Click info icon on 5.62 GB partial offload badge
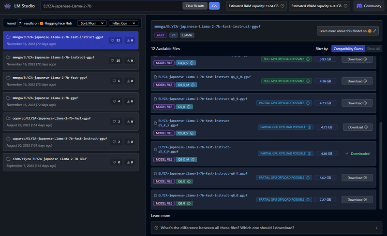Viewport: 387px width, 236px height. pyautogui.click(x=308, y=178)
